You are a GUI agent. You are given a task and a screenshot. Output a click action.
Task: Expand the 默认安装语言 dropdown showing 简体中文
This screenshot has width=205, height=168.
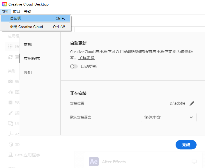coord(169,117)
